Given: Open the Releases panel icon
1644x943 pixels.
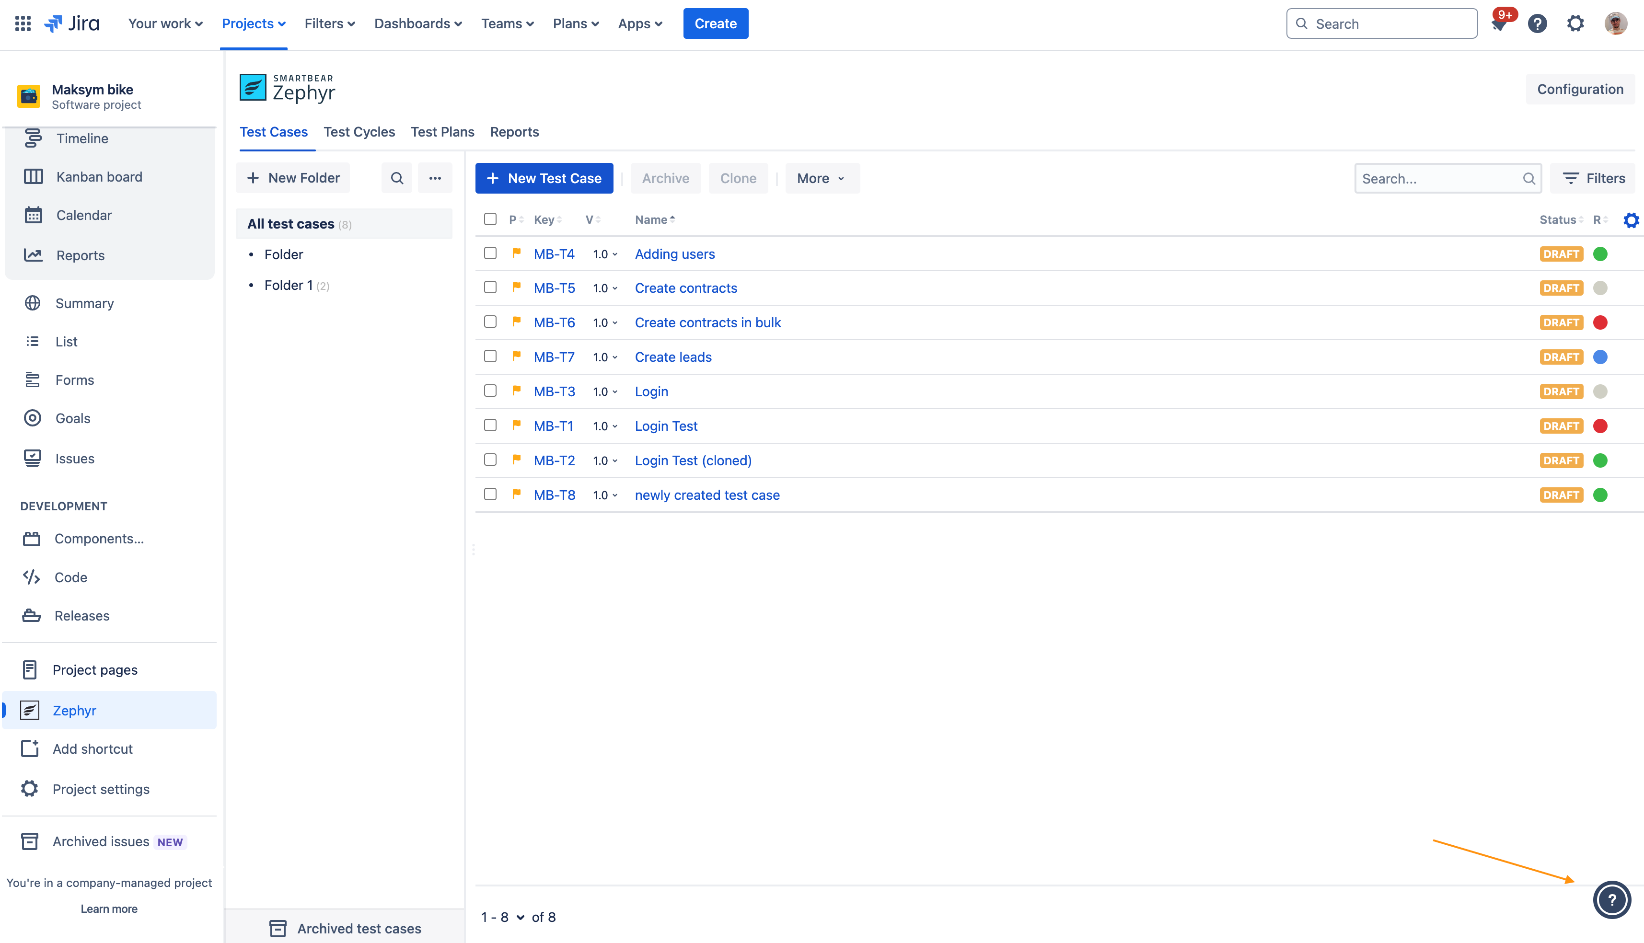Looking at the screenshot, I should 33,615.
